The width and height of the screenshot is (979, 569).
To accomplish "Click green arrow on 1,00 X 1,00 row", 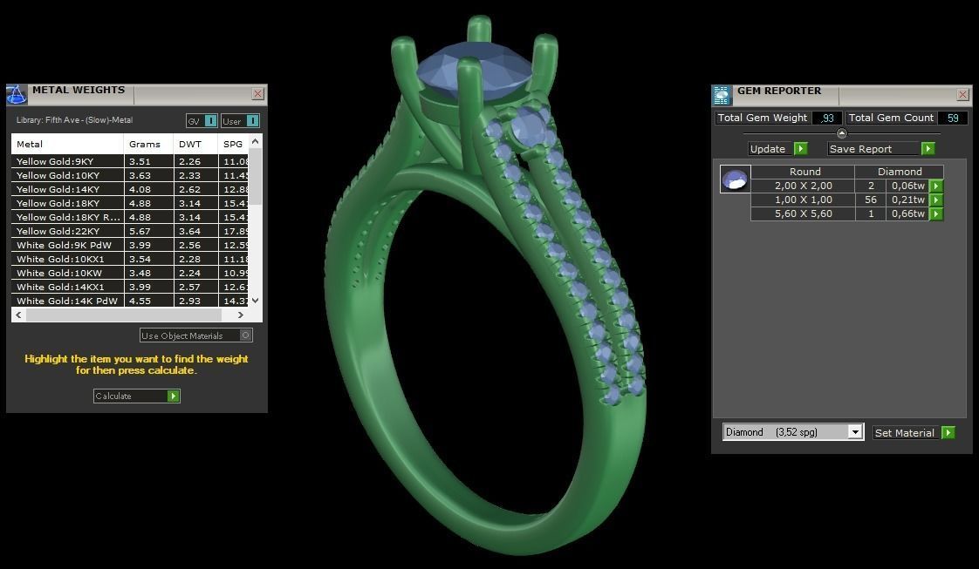I will tap(936, 200).
